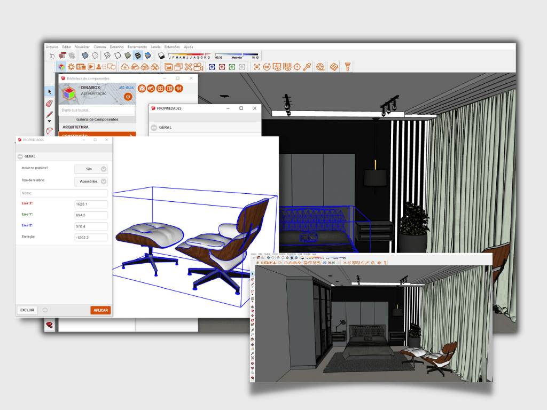
Task: Click the EXCLUIR button
Action: point(27,310)
